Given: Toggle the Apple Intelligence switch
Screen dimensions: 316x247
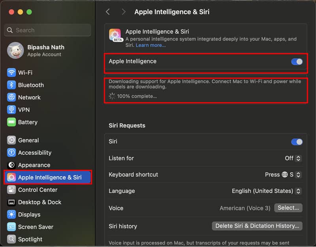Looking at the screenshot, I should (x=297, y=61).
